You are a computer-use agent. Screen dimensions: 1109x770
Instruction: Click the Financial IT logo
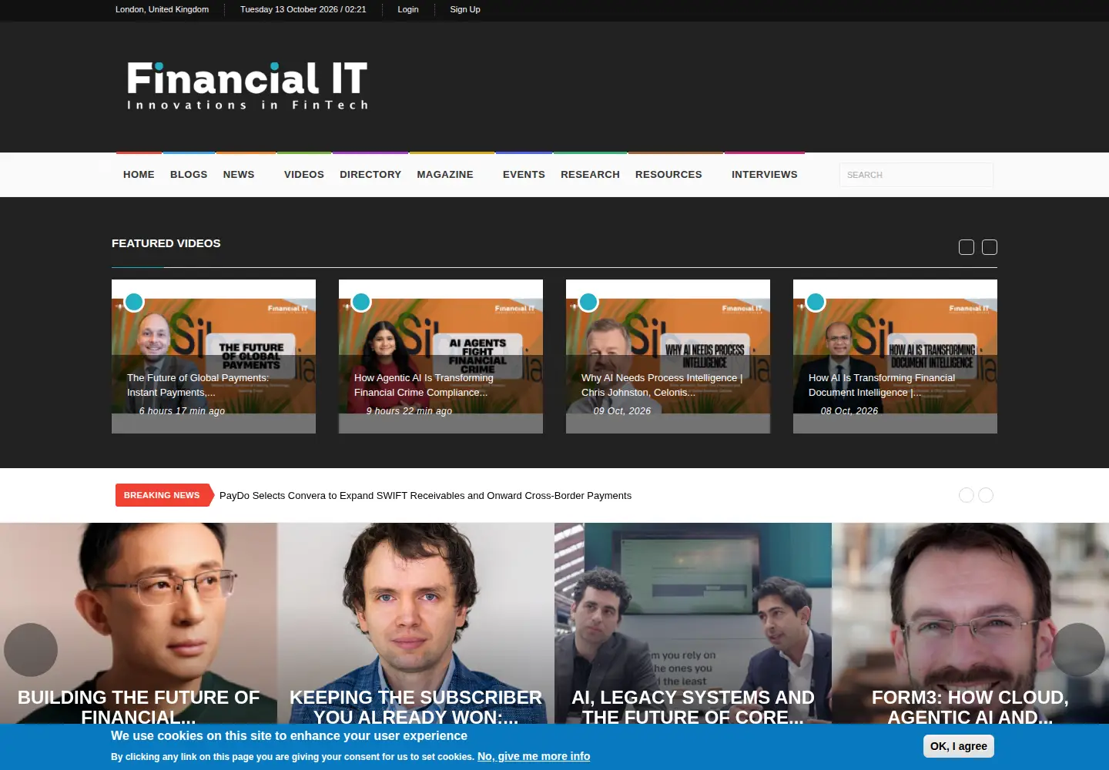tap(247, 85)
